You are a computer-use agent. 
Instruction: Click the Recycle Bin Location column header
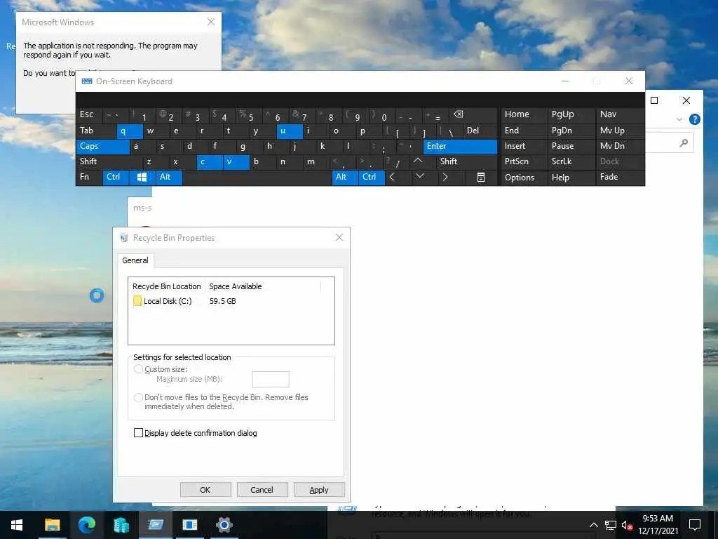point(167,286)
